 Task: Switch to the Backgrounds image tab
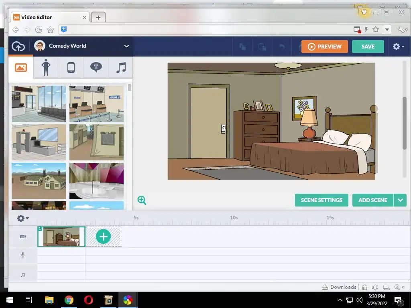pos(21,67)
